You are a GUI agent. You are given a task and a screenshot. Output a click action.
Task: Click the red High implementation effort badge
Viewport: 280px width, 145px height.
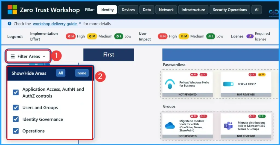(71, 36)
